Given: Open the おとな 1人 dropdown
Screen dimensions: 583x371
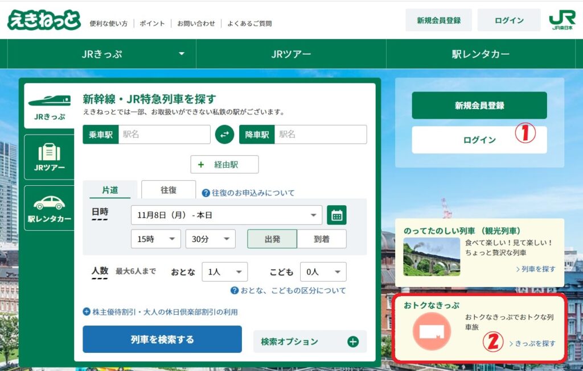Looking at the screenshot, I should pyautogui.click(x=224, y=272).
